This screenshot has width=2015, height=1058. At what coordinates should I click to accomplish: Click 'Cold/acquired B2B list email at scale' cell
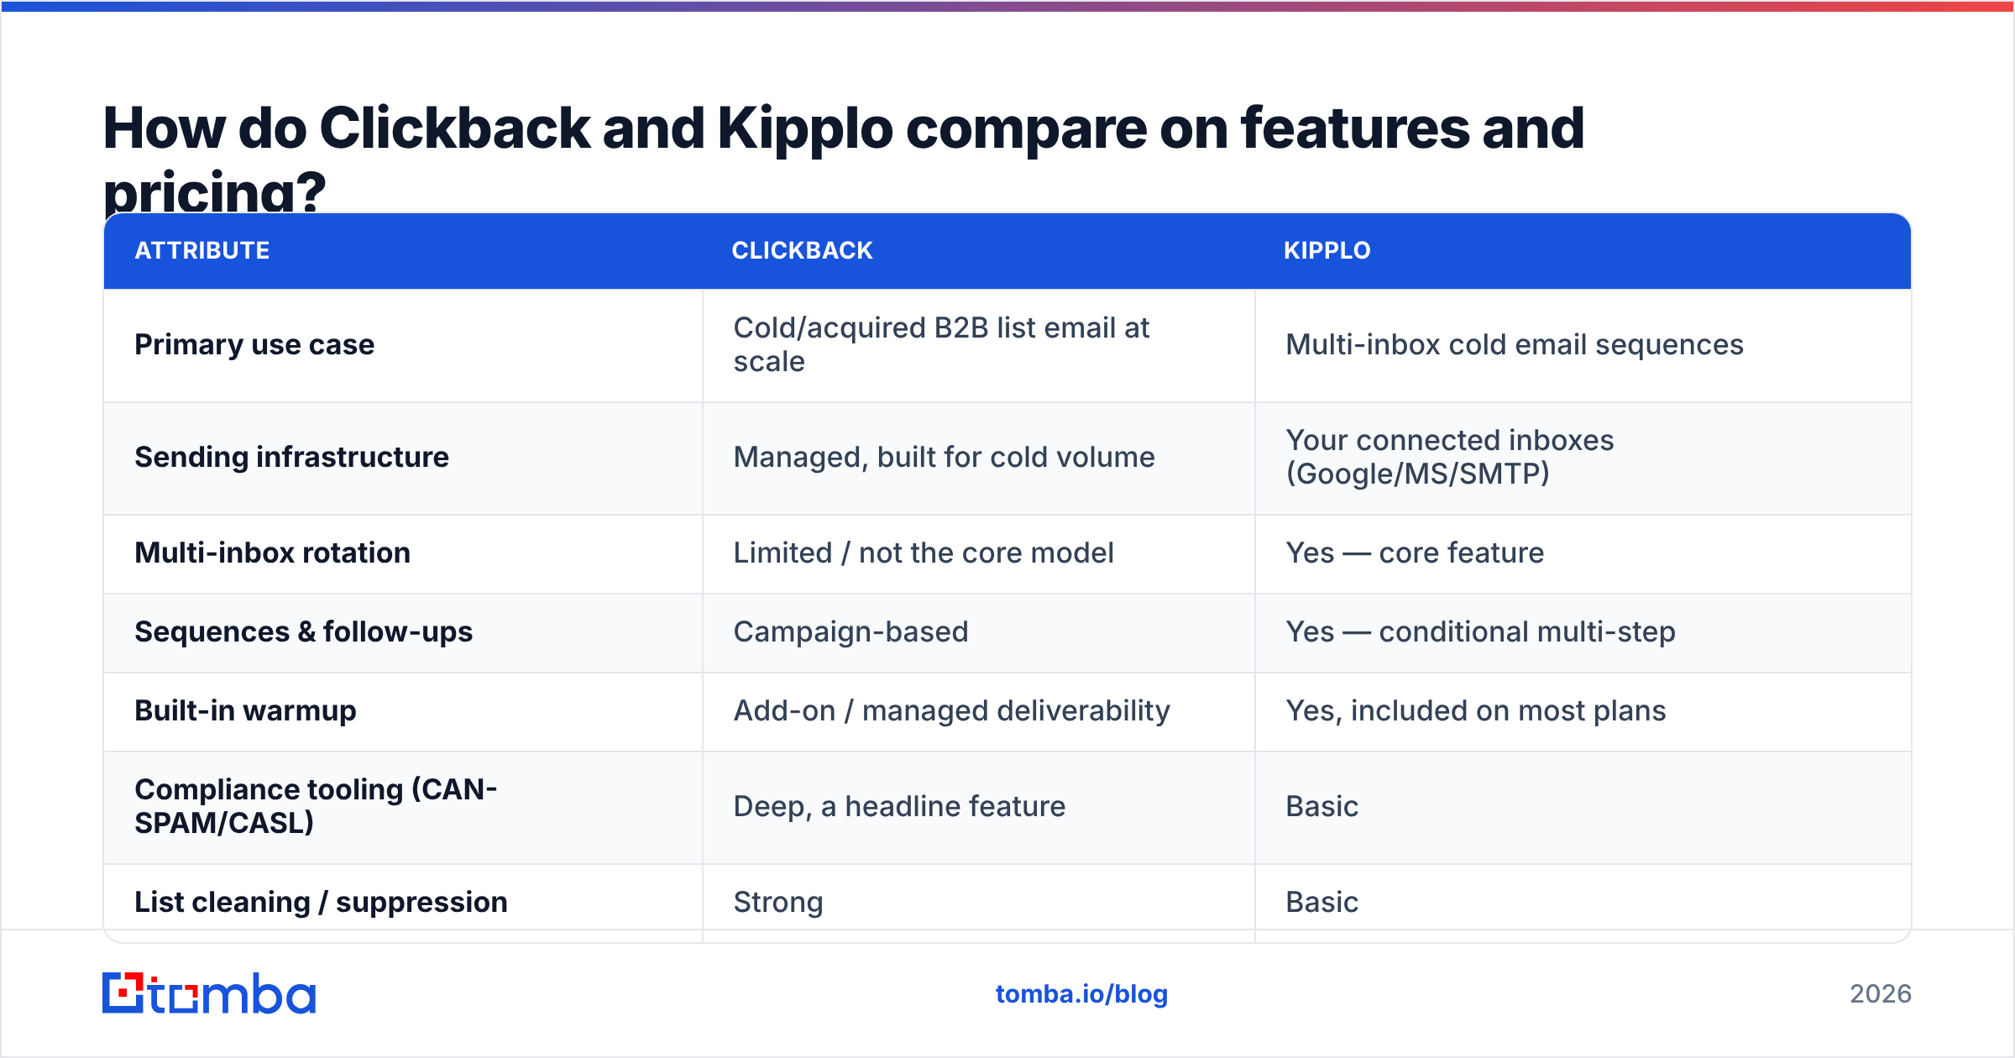click(941, 344)
